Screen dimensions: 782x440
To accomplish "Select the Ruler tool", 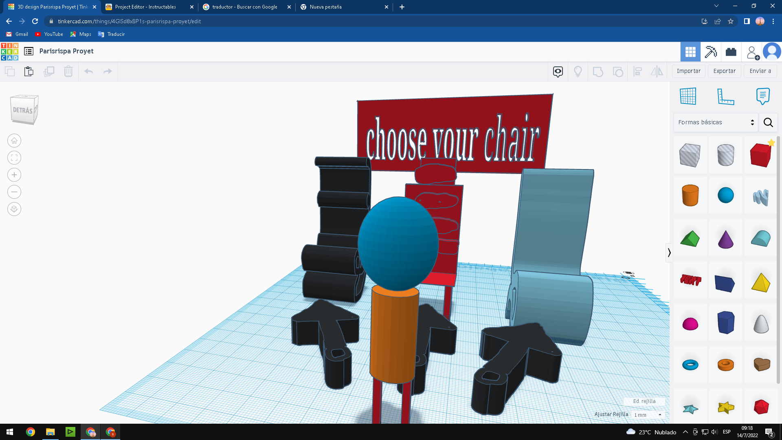I will click(x=725, y=97).
